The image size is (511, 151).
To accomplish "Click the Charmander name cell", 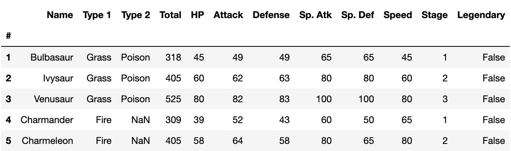I will [x=47, y=120].
